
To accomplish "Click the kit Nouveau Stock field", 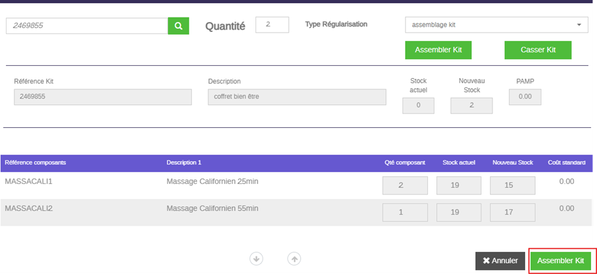I will click(472, 106).
